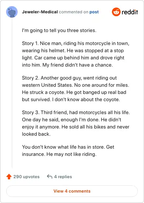The image size is (144, 203).
Task: Click the reply arrow icon
Action: 49,176
